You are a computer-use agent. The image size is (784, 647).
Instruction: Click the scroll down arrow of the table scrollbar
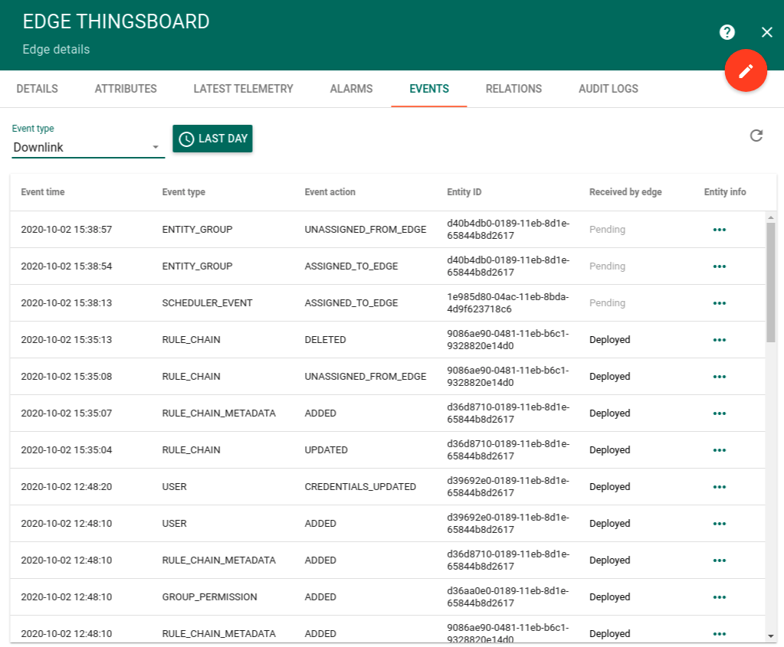[771, 636]
